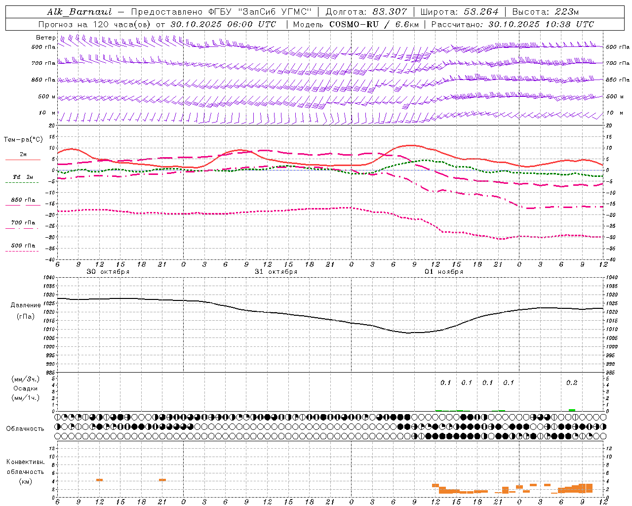
Task: Click the 'Ветер' wind panel label
Action: point(45,38)
